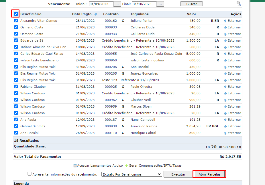Click Acessar Lançamentos Avulso link

coord(100,165)
